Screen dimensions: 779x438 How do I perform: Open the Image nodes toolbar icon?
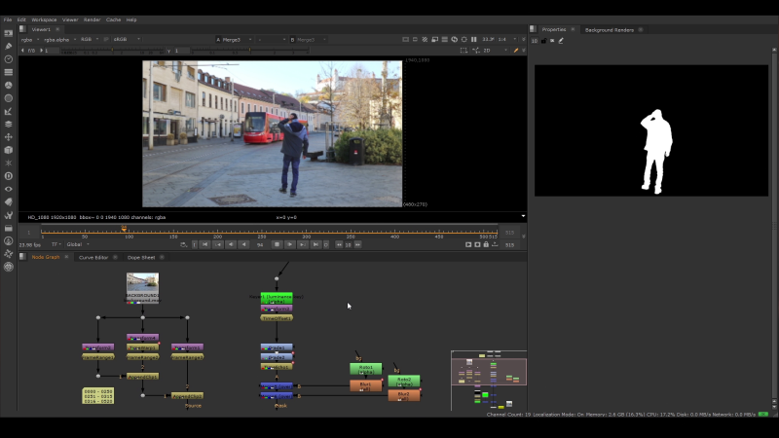pyautogui.click(x=9, y=33)
